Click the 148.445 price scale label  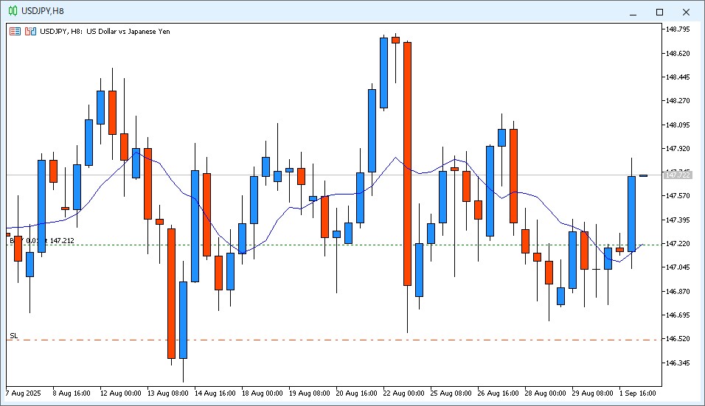coord(678,77)
